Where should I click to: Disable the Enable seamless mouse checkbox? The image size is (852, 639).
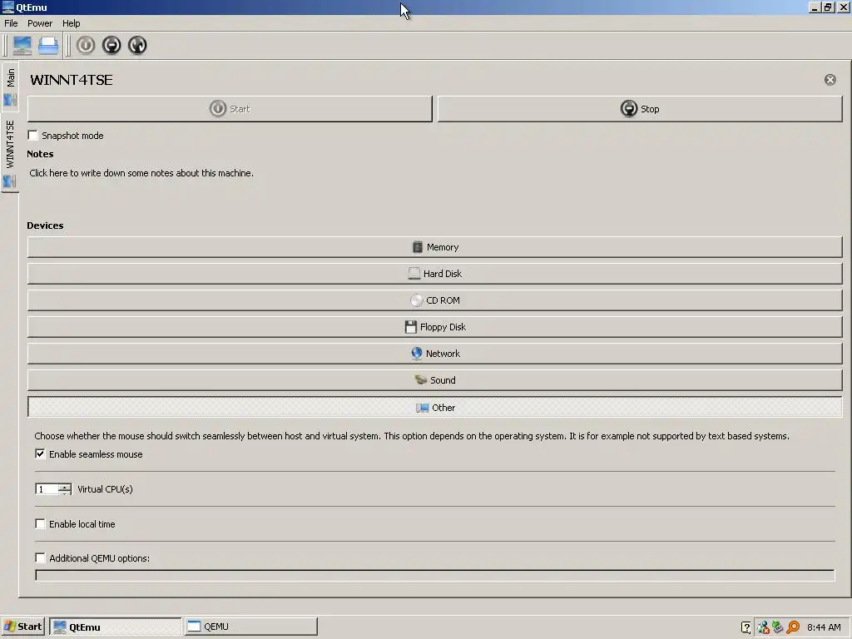(40, 453)
